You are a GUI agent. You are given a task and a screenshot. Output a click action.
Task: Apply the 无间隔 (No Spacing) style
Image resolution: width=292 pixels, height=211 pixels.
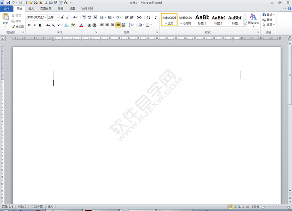tap(185, 19)
